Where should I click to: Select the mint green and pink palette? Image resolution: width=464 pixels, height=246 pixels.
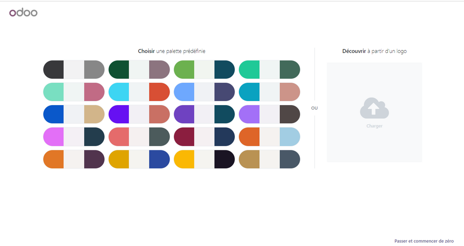coord(74,92)
